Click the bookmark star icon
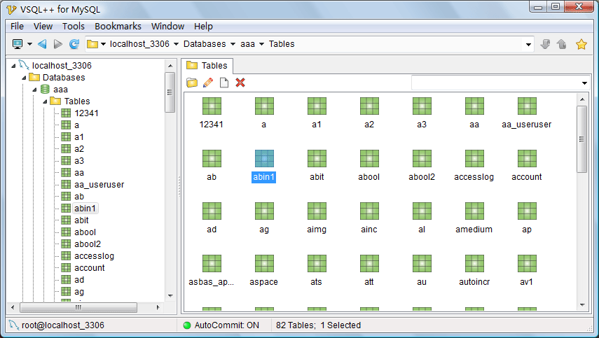The image size is (599, 338). coord(581,44)
